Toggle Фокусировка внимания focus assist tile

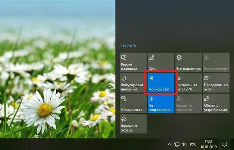point(133,83)
